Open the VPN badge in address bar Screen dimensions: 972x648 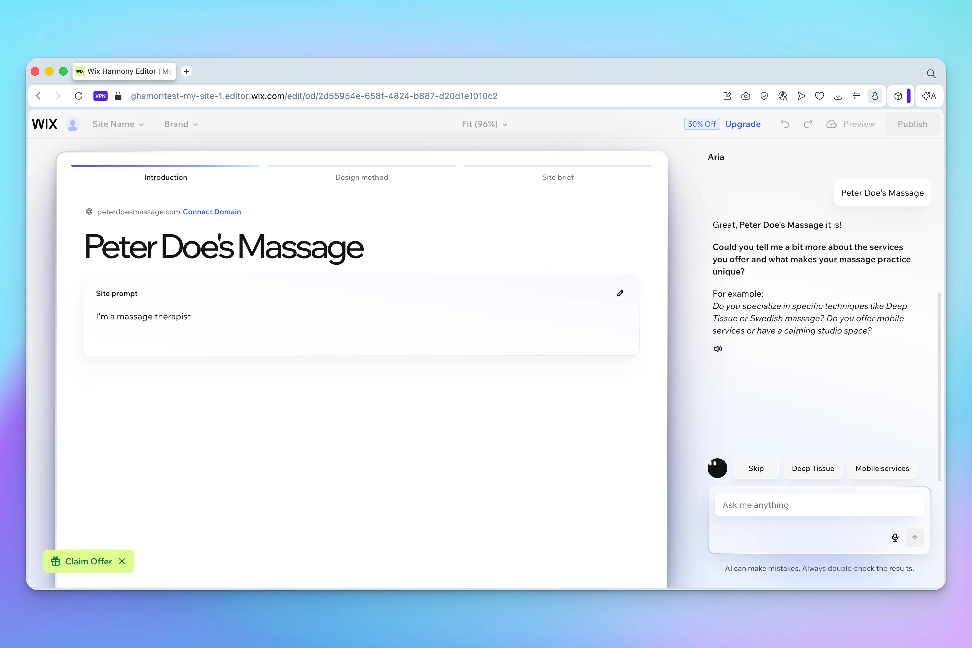click(101, 96)
